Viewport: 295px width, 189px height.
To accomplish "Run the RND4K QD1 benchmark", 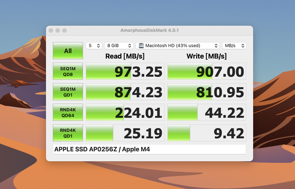I will point(67,133).
